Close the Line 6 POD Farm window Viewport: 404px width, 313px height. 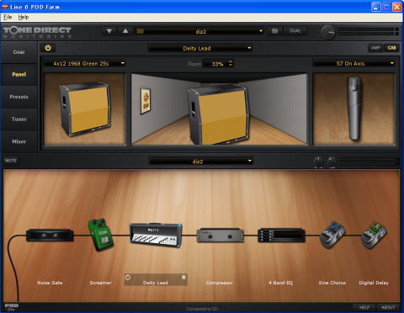[397, 7]
